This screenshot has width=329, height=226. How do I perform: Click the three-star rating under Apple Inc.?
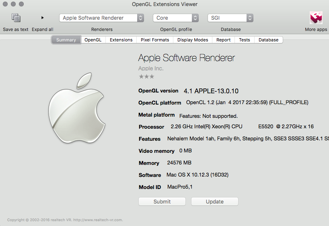(146, 76)
